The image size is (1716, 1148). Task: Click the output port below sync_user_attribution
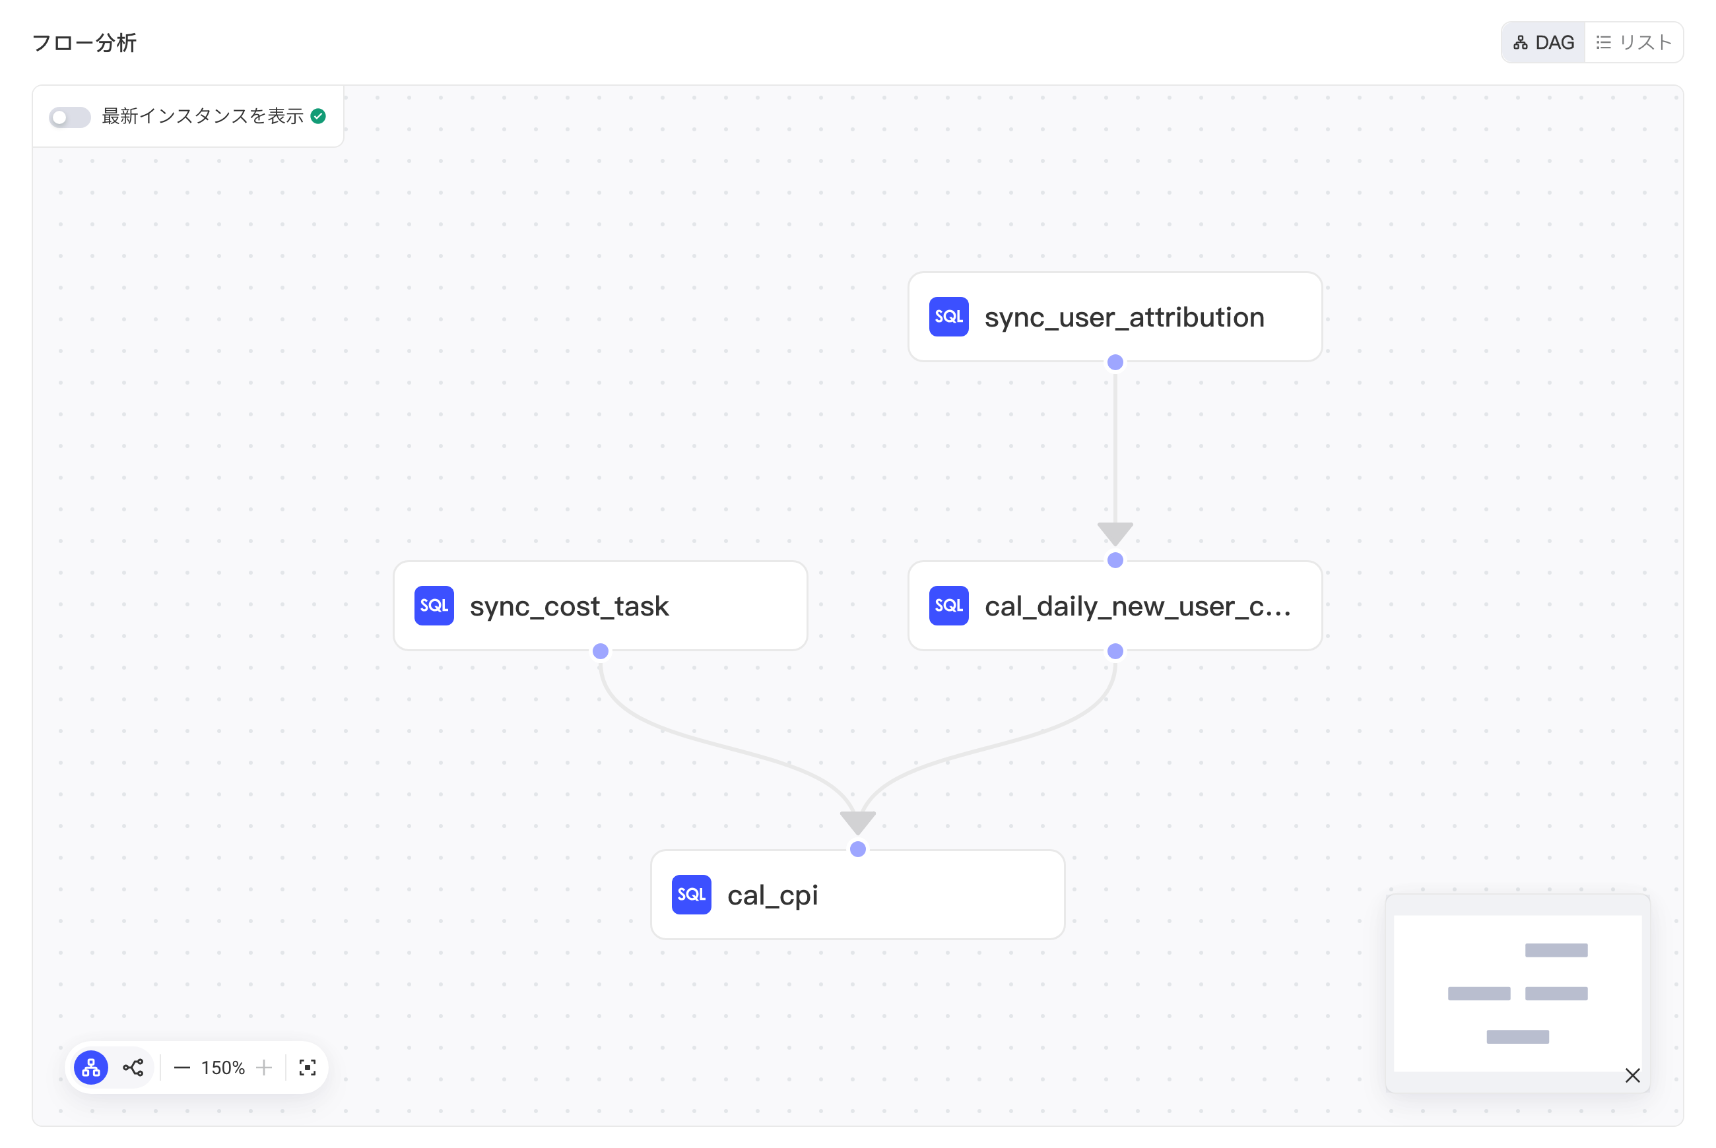click(x=1115, y=362)
